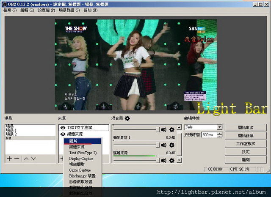
Task: Decrease the 持續時間 duration with the down arrow
Action: 220,136
